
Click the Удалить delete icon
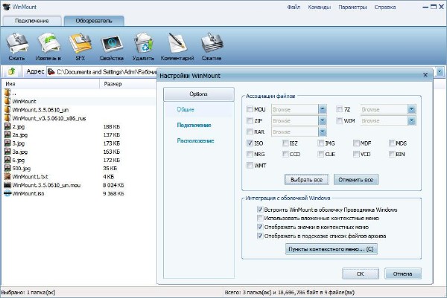[x=143, y=45]
